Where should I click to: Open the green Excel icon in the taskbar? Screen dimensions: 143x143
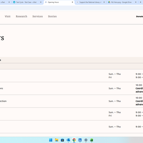coord(92,140)
